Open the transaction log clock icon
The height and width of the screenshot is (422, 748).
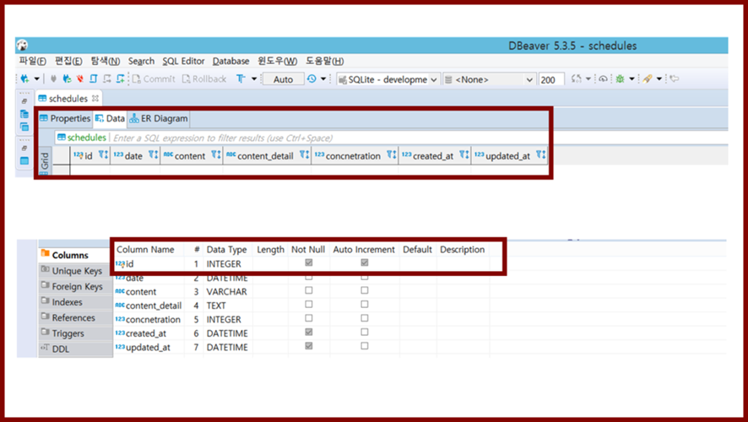click(x=312, y=79)
